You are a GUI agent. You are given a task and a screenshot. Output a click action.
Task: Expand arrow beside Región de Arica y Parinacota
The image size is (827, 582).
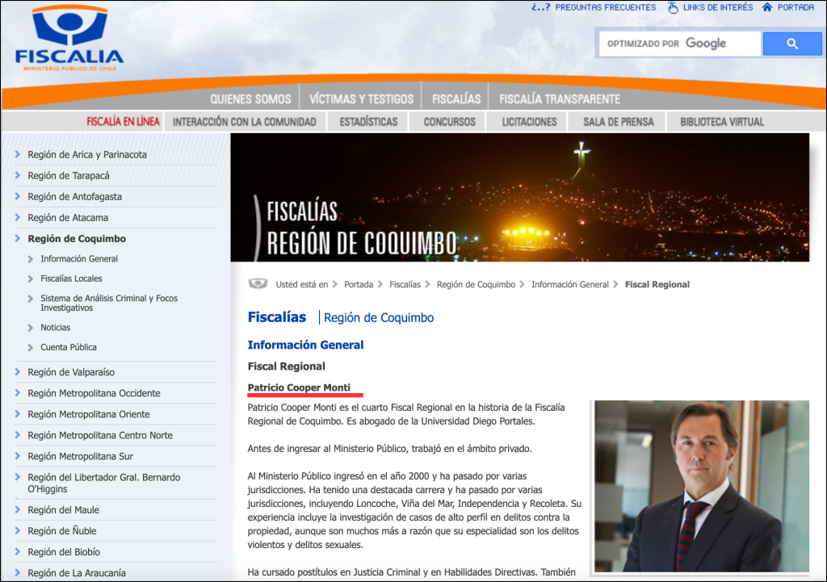tap(18, 154)
